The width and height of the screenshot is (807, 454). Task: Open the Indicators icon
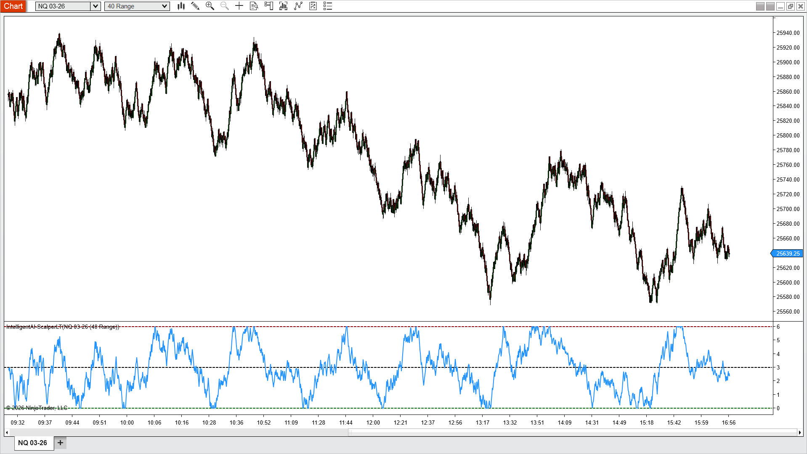pos(283,6)
